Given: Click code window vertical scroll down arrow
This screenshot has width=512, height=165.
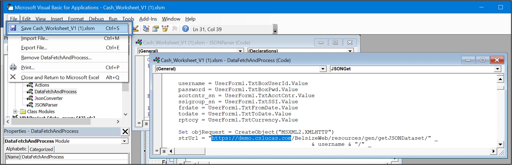Looking at the screenshot, I should (x=500, y=144).
